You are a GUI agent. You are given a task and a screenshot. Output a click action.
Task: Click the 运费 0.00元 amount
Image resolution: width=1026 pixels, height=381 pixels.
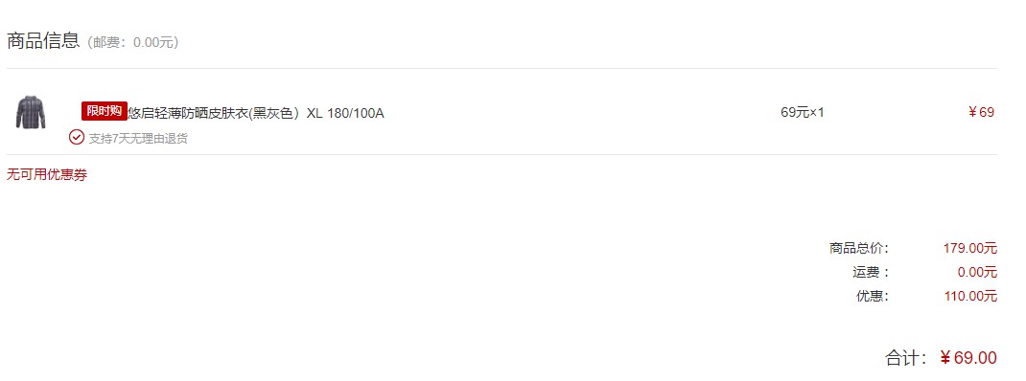pyautogui.click(x=977, y=273)
